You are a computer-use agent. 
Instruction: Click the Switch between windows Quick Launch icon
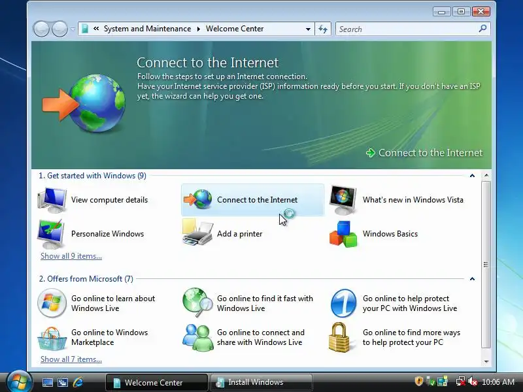63,382
